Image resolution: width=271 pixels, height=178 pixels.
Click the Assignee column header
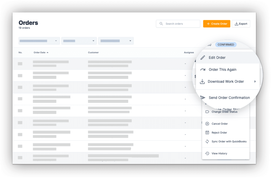189,52
